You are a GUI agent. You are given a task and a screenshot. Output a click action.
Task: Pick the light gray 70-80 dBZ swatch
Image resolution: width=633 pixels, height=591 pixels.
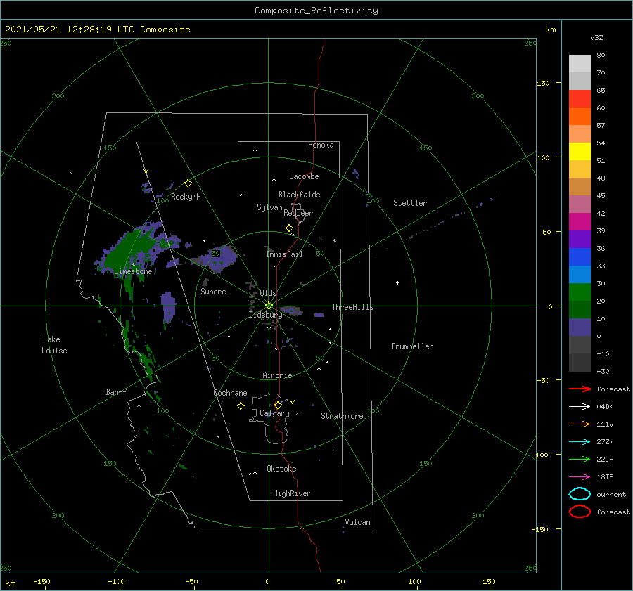(x=580, y=64)
